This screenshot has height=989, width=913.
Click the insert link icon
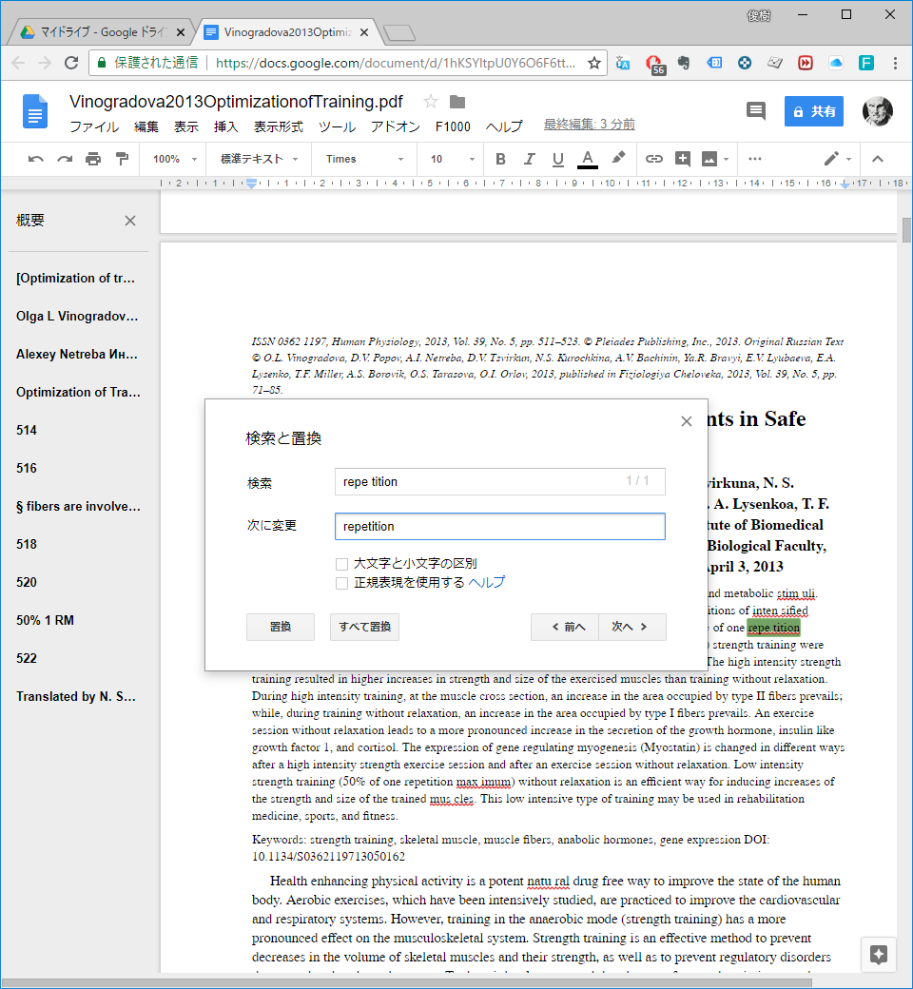(654, 159)
